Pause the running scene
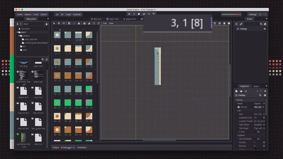This screenshot has height=159, width=283. click(x=134, y=14)
